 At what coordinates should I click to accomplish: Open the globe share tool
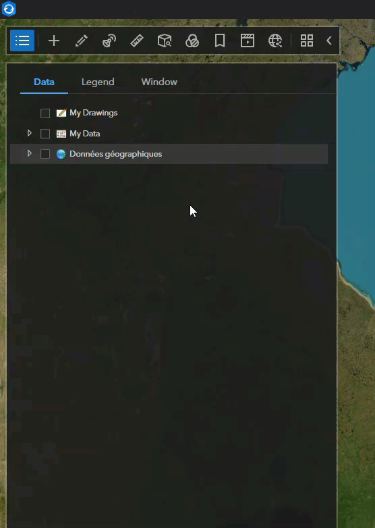click(x=275, y=41)
